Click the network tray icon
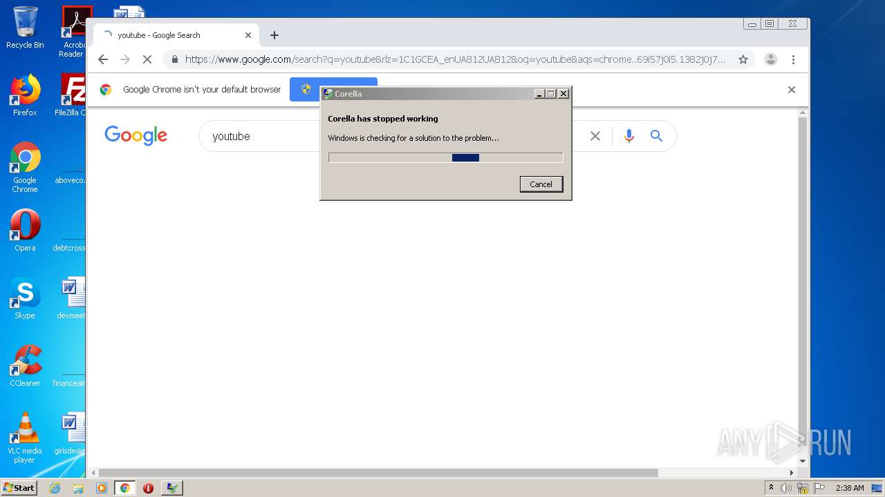 tap(803, 488)
